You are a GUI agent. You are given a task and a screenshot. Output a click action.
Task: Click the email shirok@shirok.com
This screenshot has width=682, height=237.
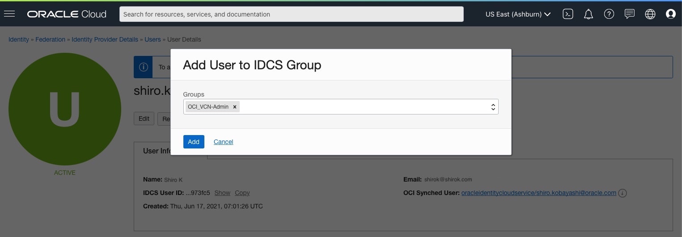(448, 179)
